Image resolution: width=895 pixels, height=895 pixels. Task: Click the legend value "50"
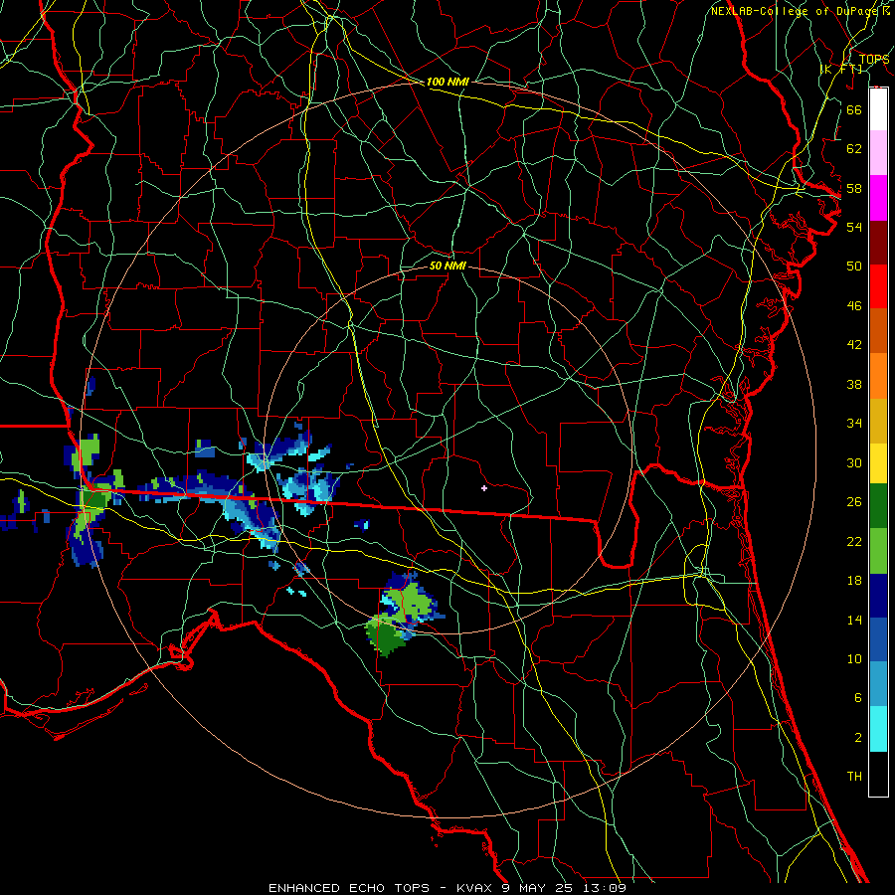854,266
